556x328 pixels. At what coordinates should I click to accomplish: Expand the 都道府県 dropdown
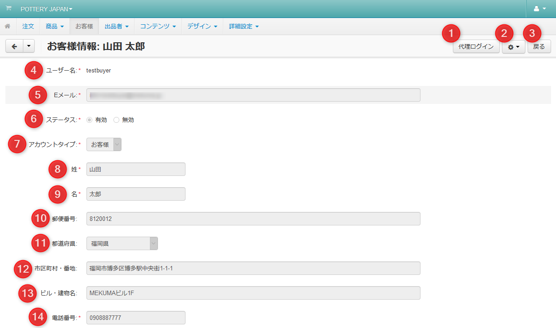(x=122, y=243)
